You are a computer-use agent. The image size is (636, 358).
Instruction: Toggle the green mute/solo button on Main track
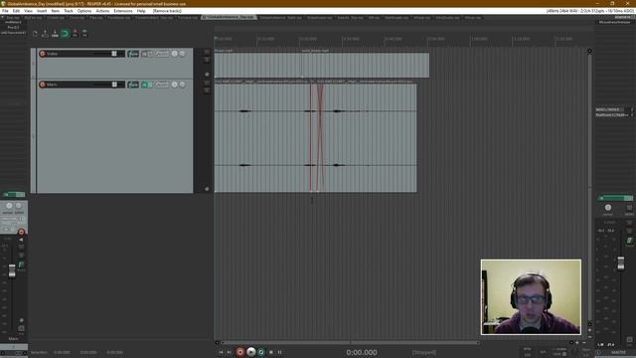tap(147, 85)
